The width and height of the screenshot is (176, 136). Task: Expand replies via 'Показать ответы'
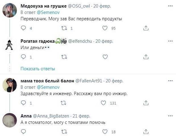(38, 69)
